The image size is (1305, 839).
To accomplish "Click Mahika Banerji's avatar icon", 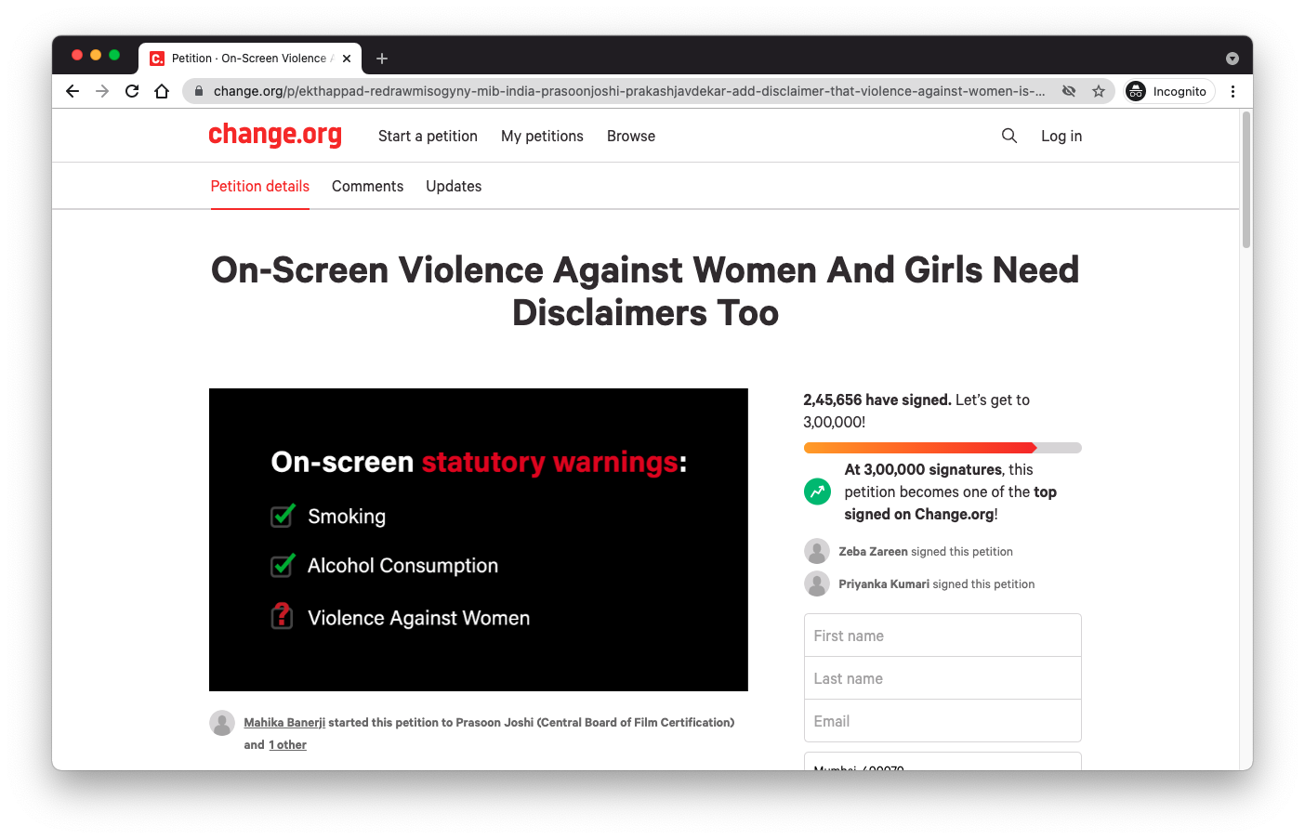I will pyautogui.click(x=222, y=723).
